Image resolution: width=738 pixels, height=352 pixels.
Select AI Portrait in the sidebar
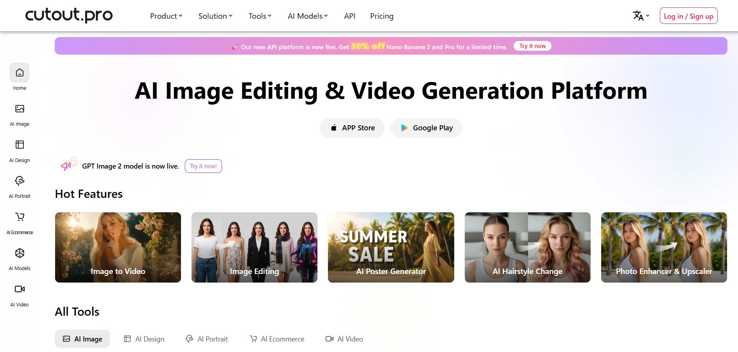coord(19,181)
